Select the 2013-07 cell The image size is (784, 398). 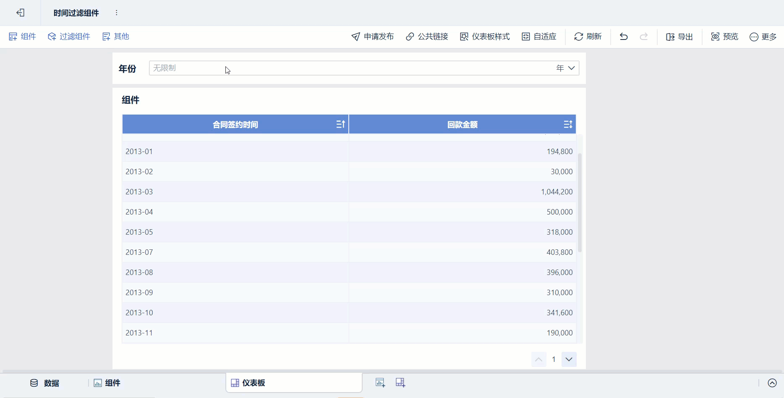(235, 252)
